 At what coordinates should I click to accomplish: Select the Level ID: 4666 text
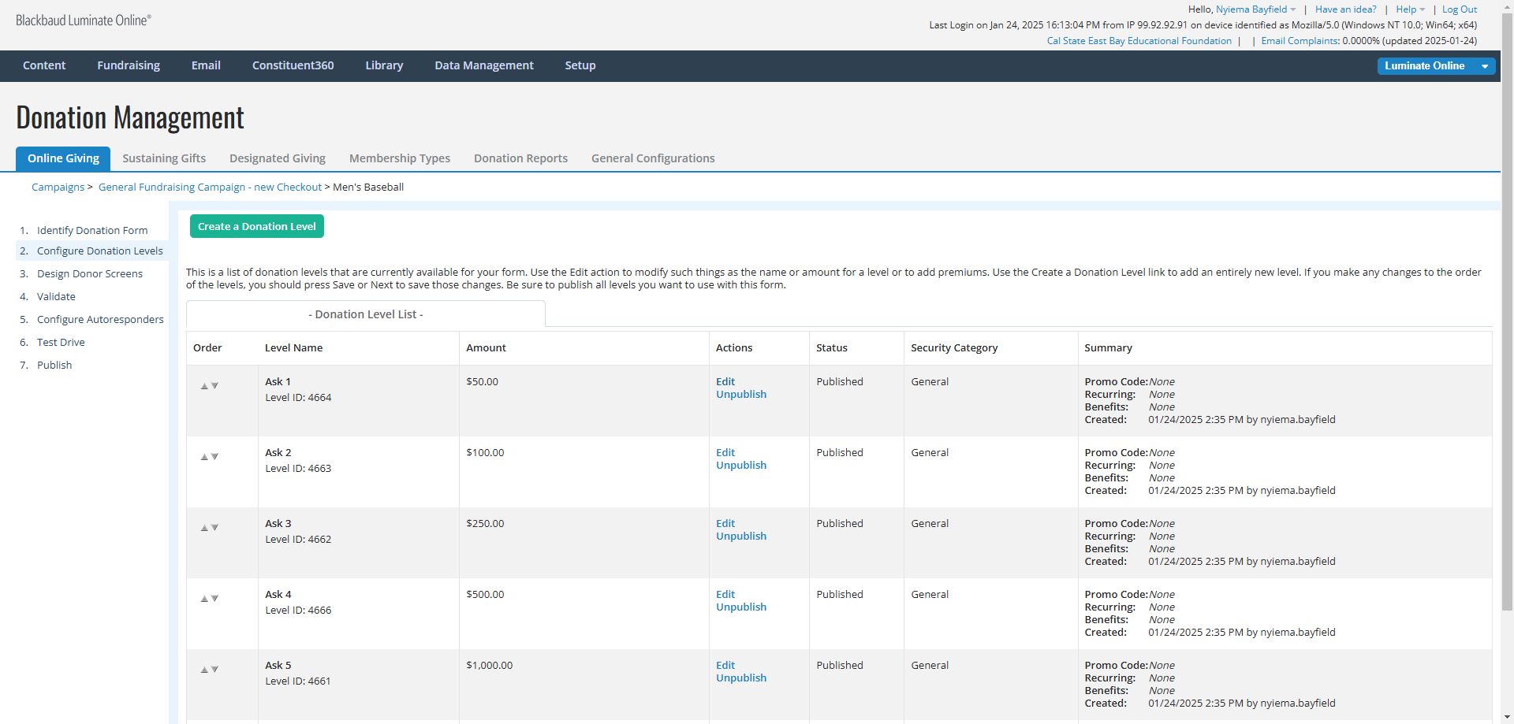(x=298, y=610)
